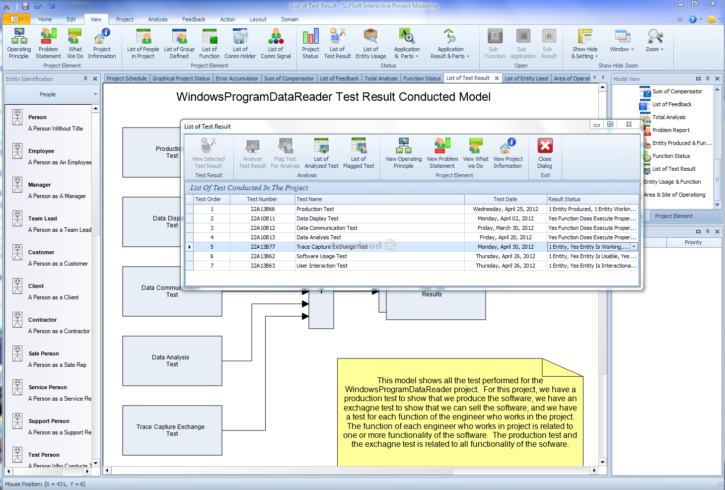Image resolution: width=725 pixels, height=490 pixels.
Task: Pin the Model View panel
Action: (708, 78)
